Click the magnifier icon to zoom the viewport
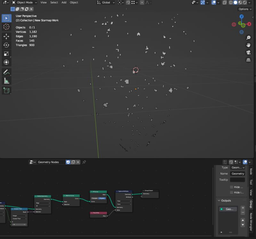 pos(249,38)
